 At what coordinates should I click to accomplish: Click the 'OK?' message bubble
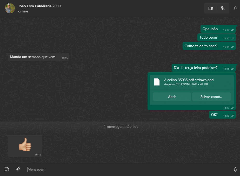coord(214,115)
